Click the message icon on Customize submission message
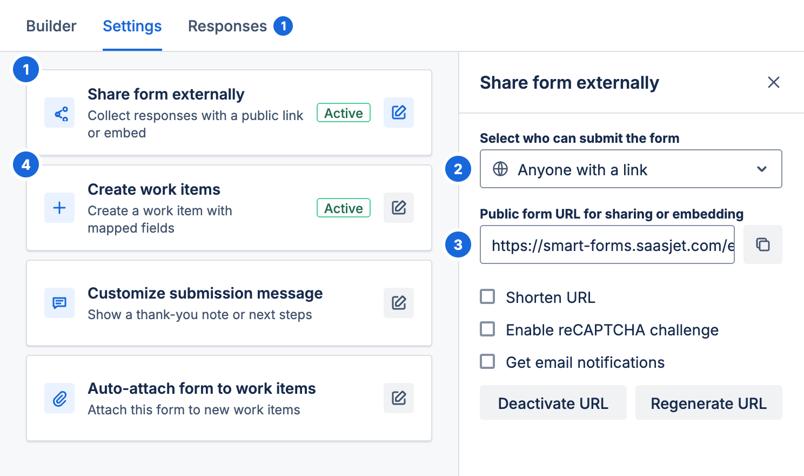The width and height of the screenshot is (804, 476). click(x=59, y=303)
